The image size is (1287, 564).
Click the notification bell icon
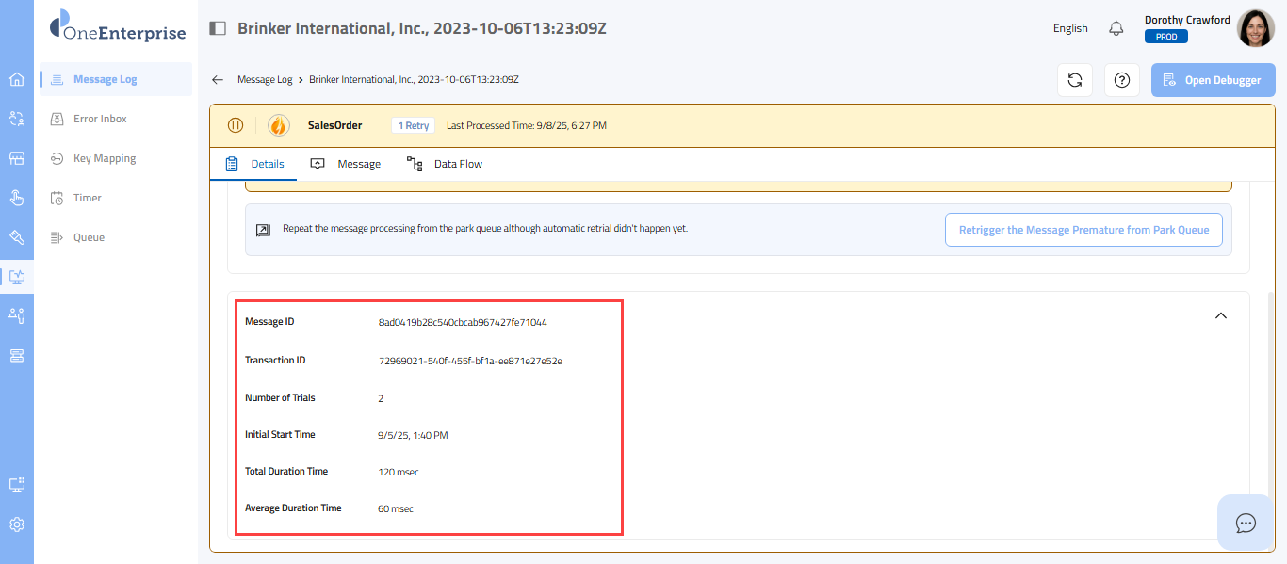(1116, 28)
